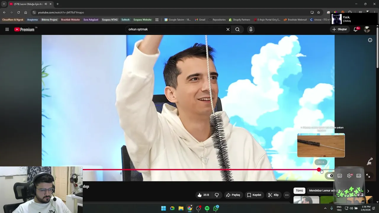Mute the tab via its speaker icon

46,4
